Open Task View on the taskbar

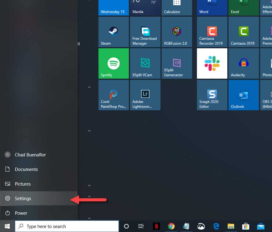click(141, 226)
